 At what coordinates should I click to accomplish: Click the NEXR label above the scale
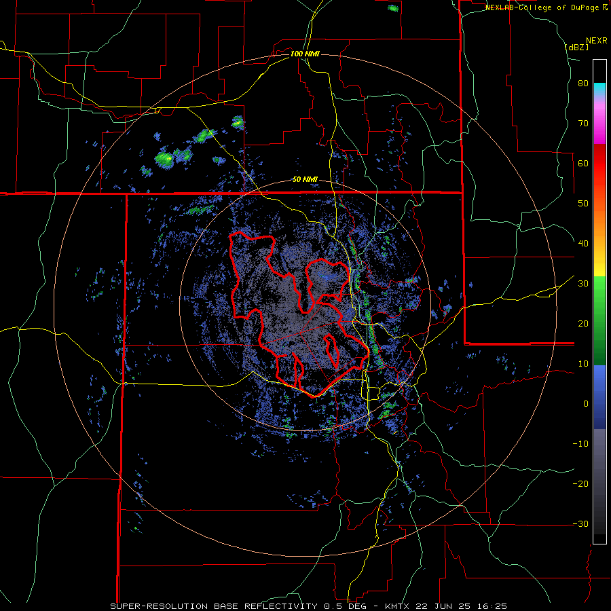596,41
